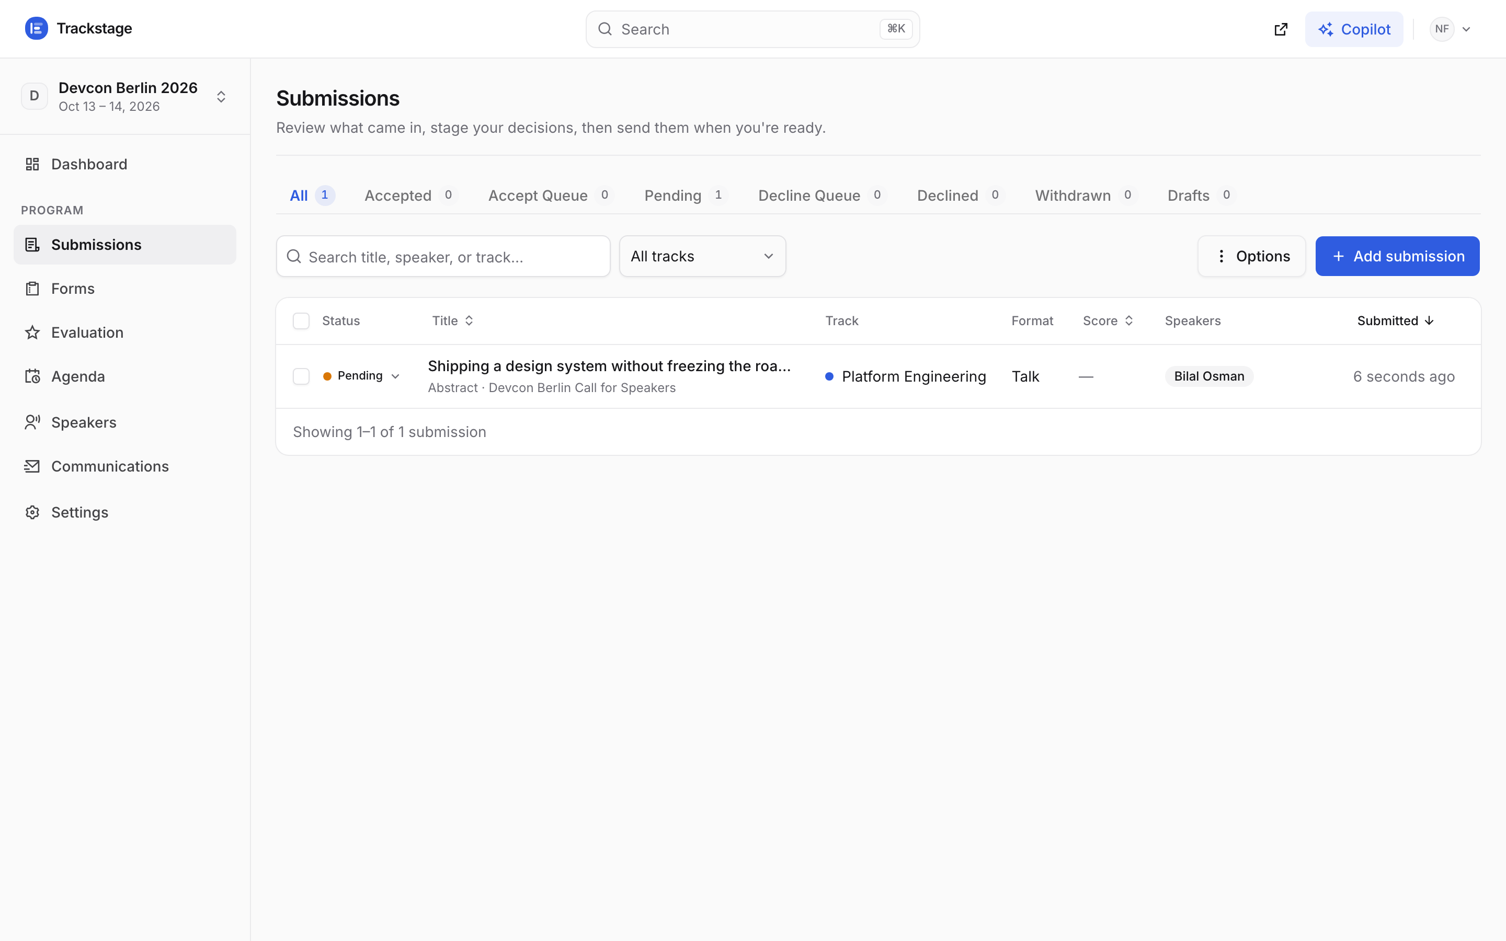
Task: Open the Decline Queue tab
Action: pos(822,196)
